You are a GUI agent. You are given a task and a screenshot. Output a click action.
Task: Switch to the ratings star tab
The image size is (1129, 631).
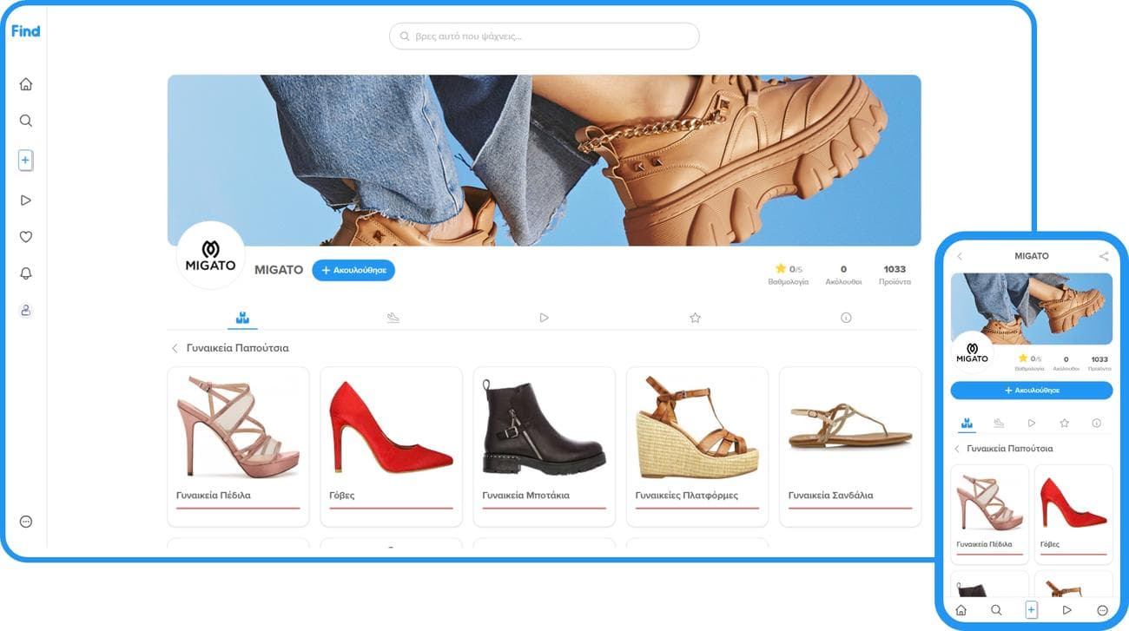pos(695,318)
